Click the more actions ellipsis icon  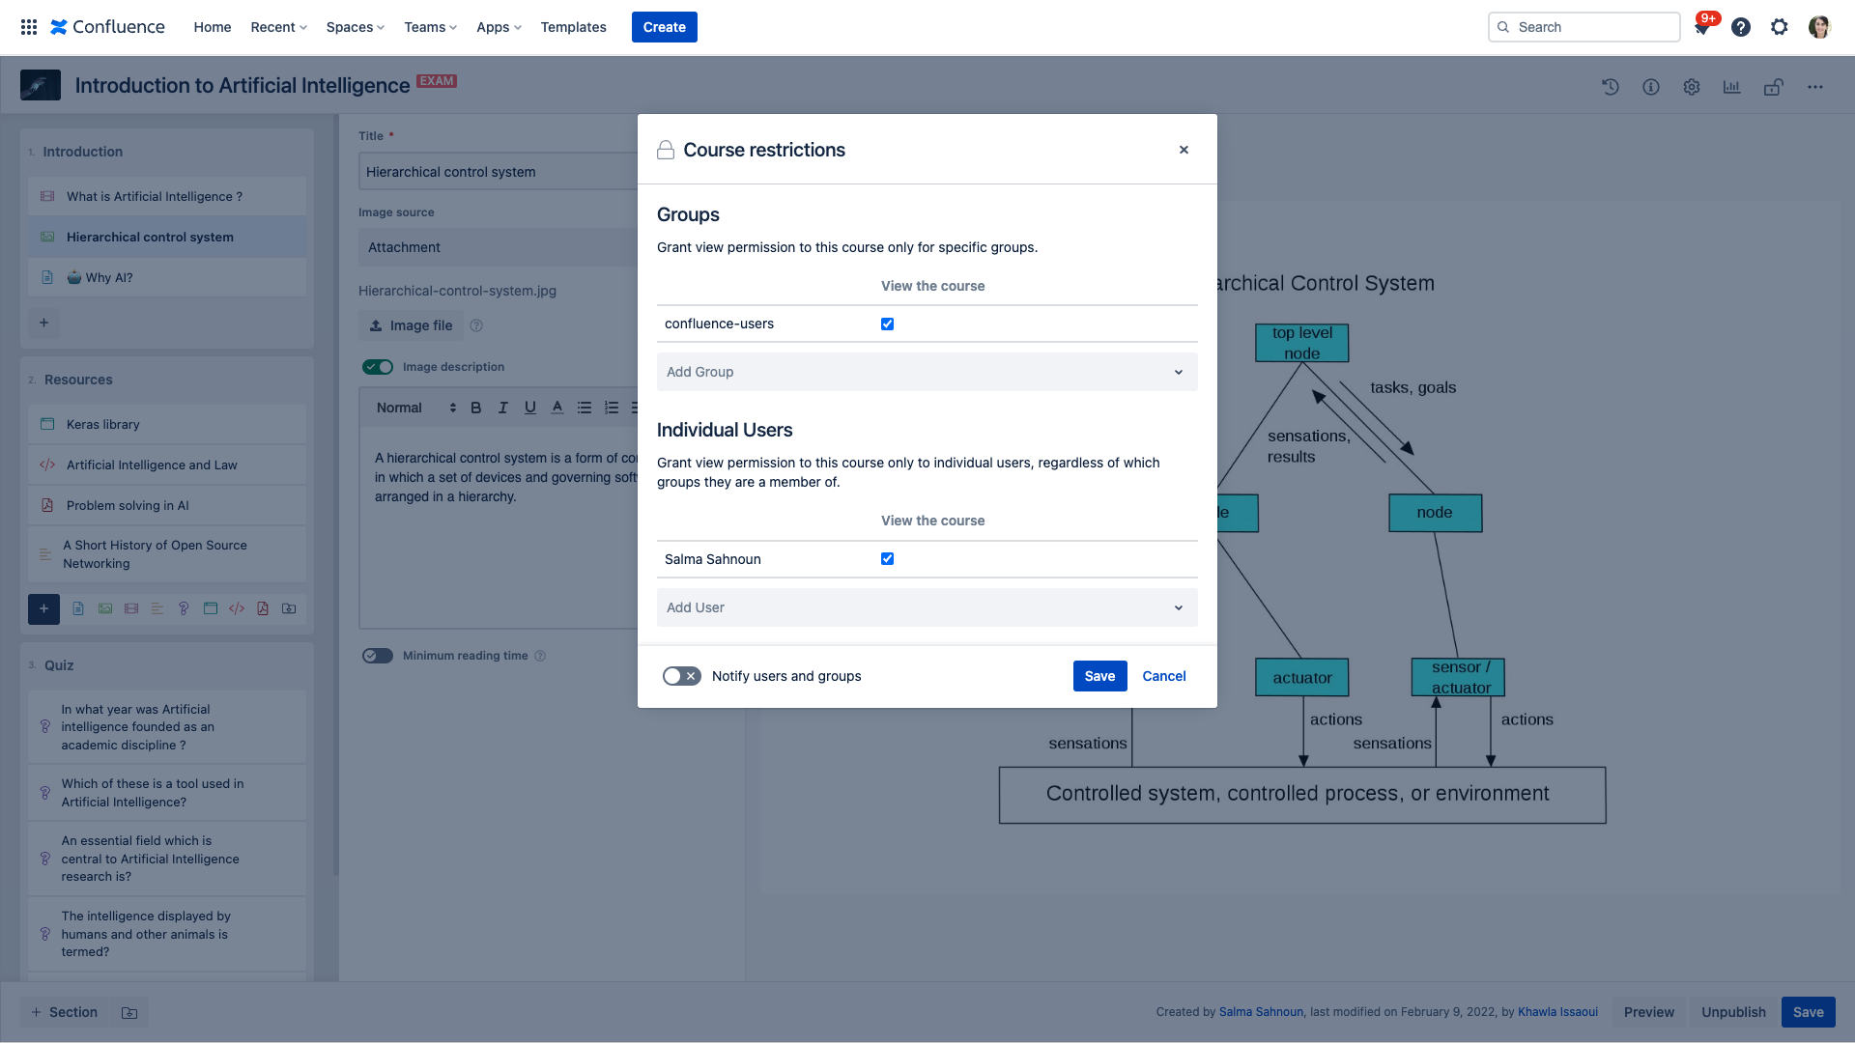pyautogui.click(x=1815, y=87)
